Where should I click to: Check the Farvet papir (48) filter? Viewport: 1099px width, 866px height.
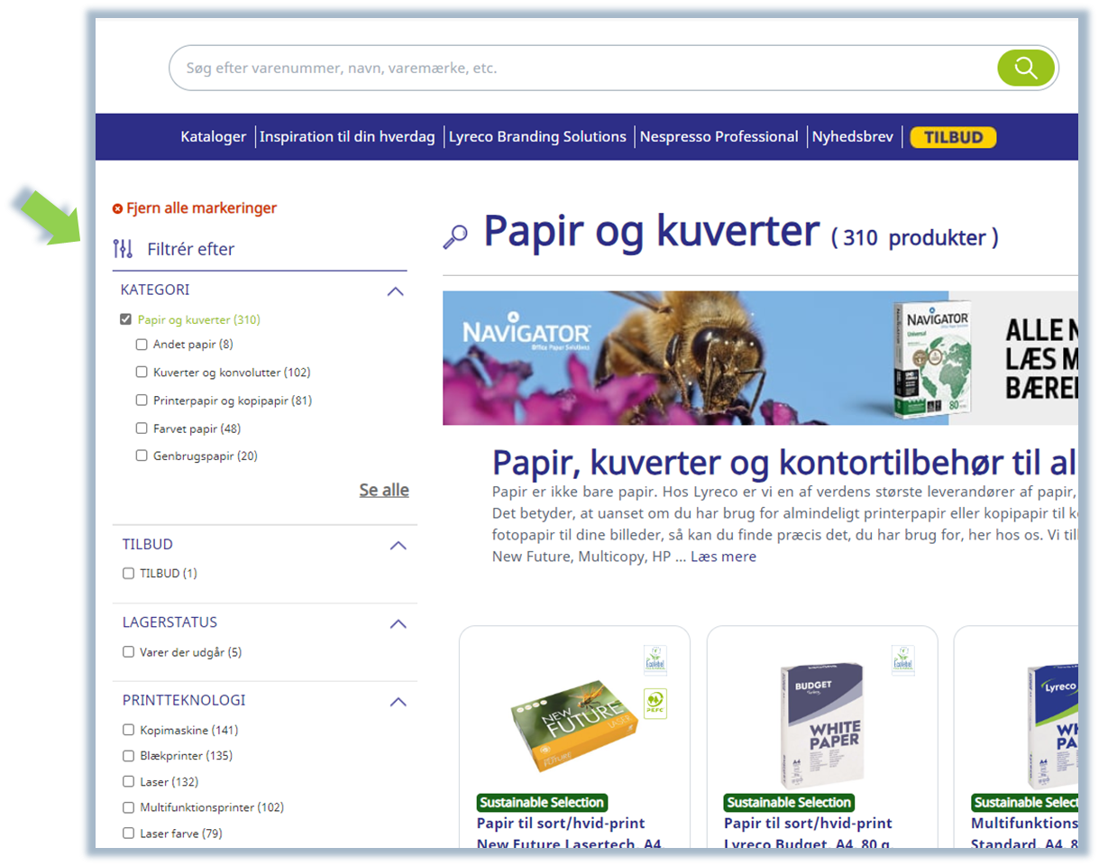[142, 428]
